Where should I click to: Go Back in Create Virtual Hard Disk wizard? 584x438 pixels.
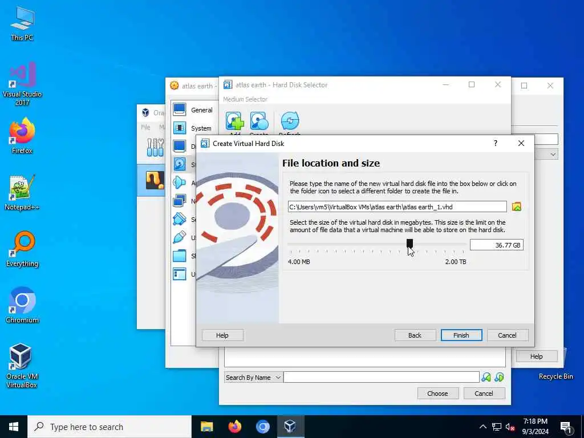pos(415,335)
